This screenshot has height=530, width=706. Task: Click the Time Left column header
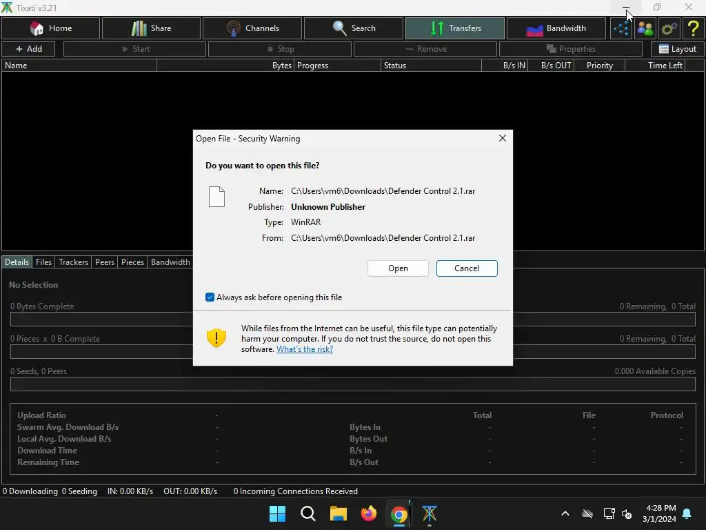(656, 66)
